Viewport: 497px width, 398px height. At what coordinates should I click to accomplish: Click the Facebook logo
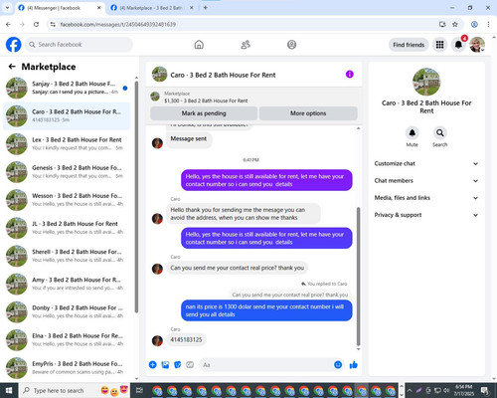(14, 45)
